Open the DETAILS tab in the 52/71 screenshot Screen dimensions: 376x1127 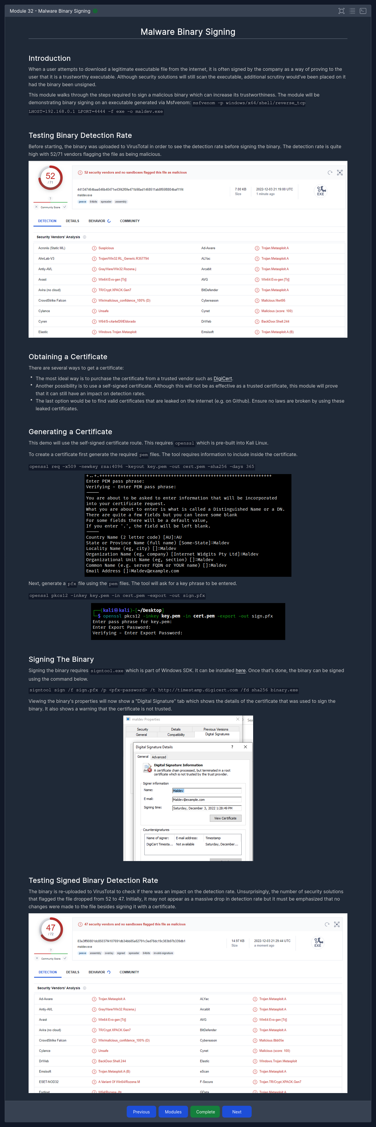(x=72, y=221)
